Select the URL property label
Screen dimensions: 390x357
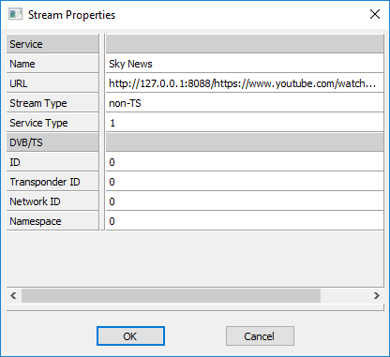[52, 83]
